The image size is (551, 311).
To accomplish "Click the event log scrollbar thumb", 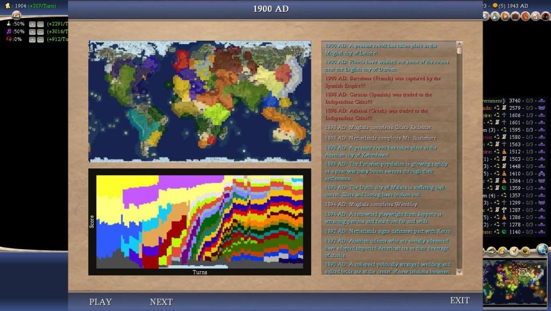I will (x=459, y=51).
